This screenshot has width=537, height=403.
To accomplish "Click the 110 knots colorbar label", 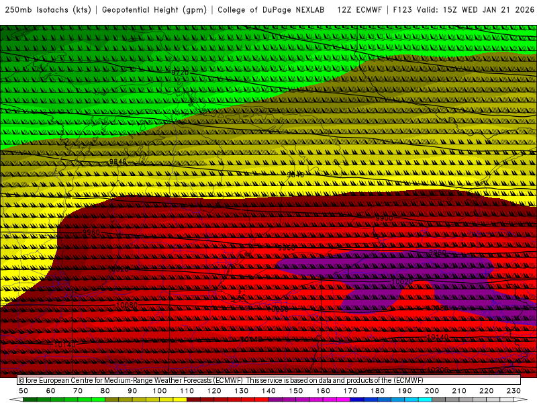I will [x=187, y=391].
